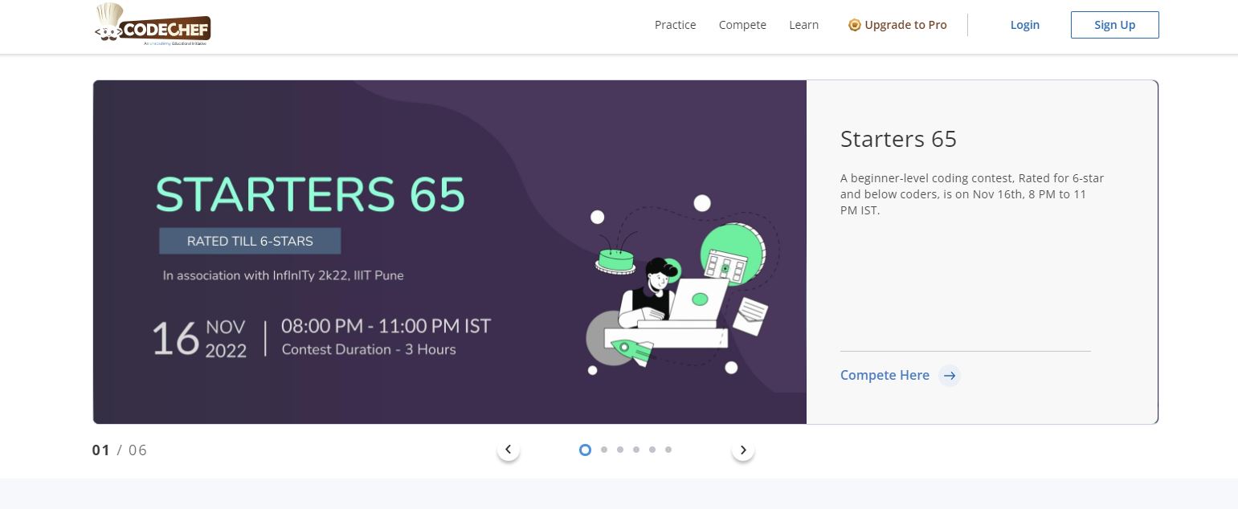The image size is (1238, 509).
Task: Click the Pro badge coin icon
Action: [x=855, y=25]
